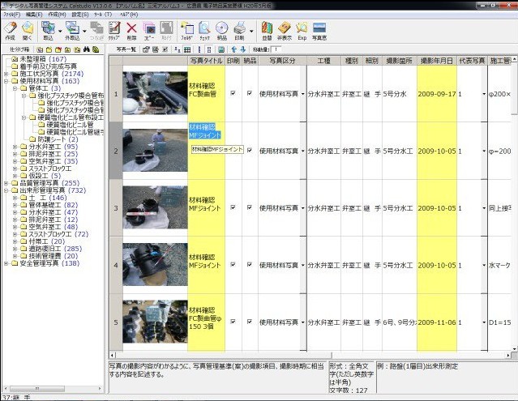Open dropdown arrow next to 印刷 icon

coord(251,31)
